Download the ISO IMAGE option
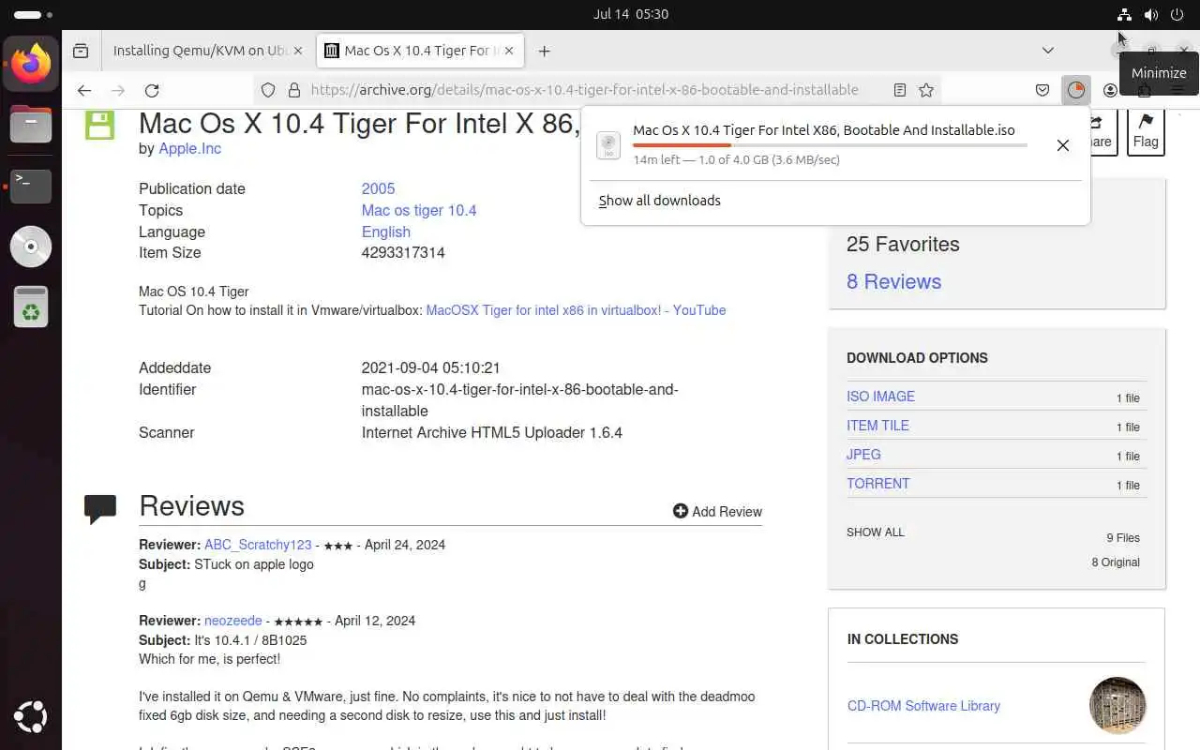The image size is (1200, 750). (880, 397)
